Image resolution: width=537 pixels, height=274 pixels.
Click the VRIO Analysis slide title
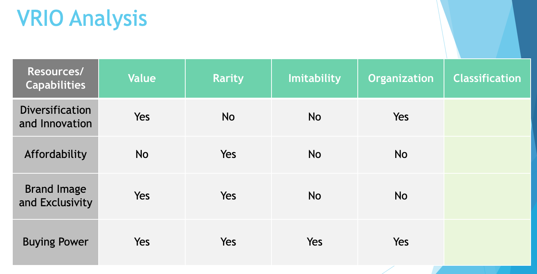tap(82, 18)
